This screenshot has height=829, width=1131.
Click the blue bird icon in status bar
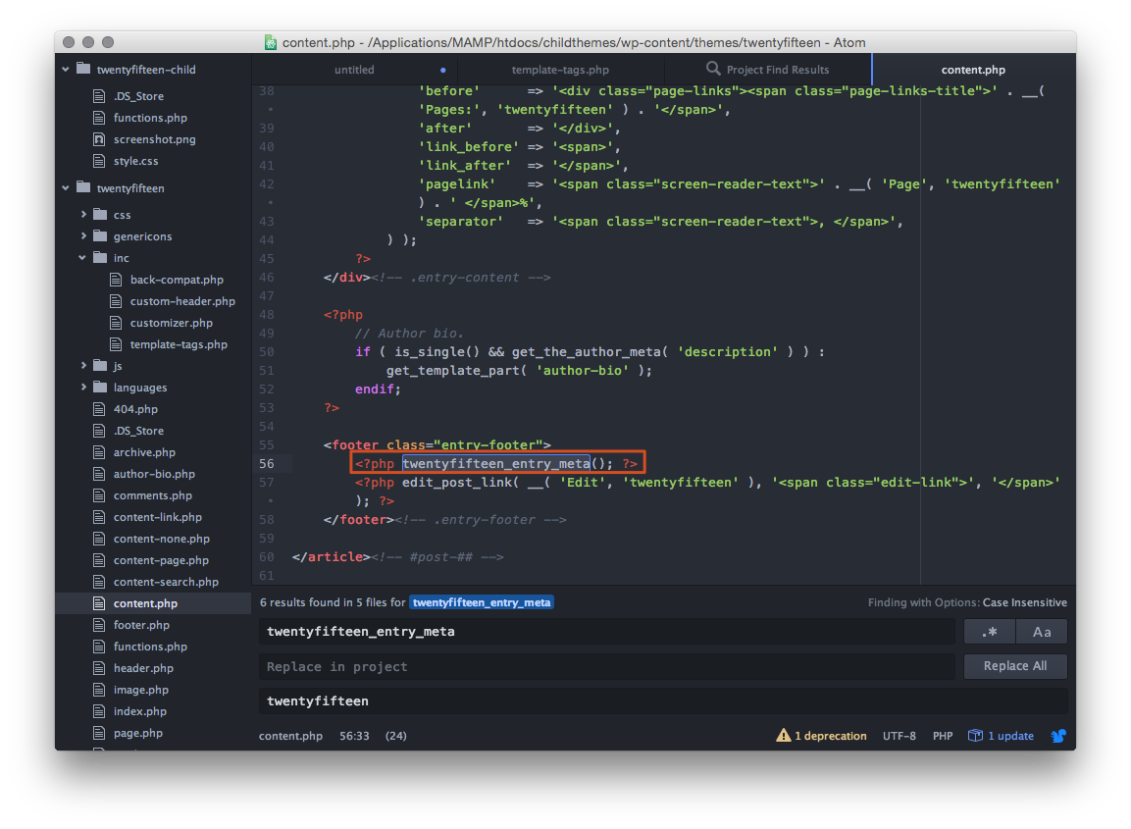point(1058,736)
